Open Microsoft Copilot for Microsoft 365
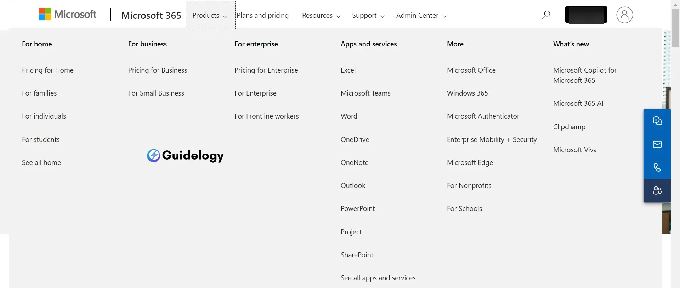 [585, 75]
